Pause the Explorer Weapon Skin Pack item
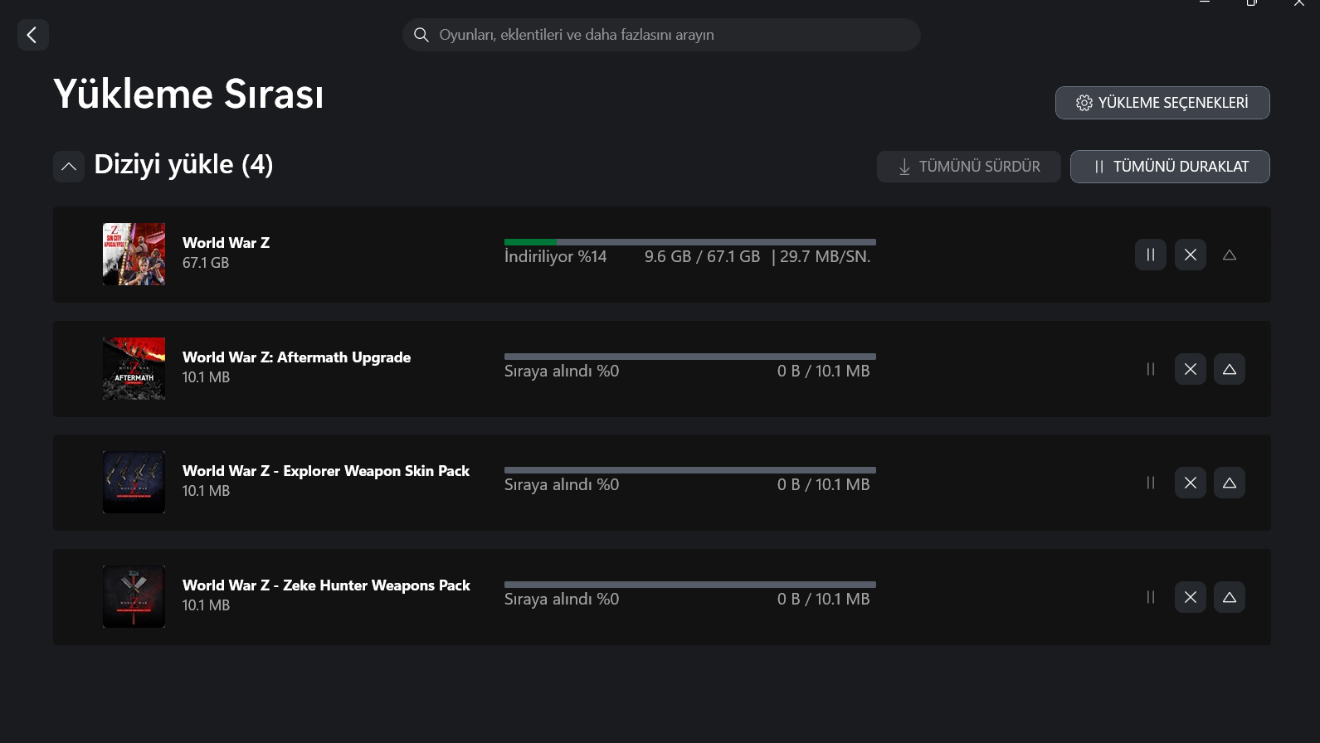The image size is (1320, 743). [1151, 483]
